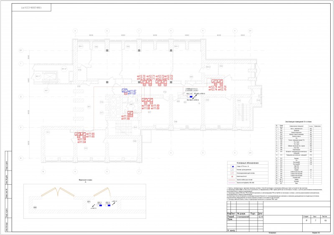
Task: Pick the red valve symbol for ко12.72
Action: pyautogui.click(x=158, y=82)
